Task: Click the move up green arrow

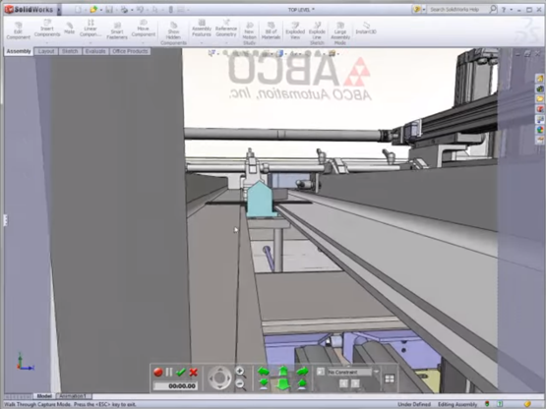Action: pyautogui.click(x=302, y=384)
